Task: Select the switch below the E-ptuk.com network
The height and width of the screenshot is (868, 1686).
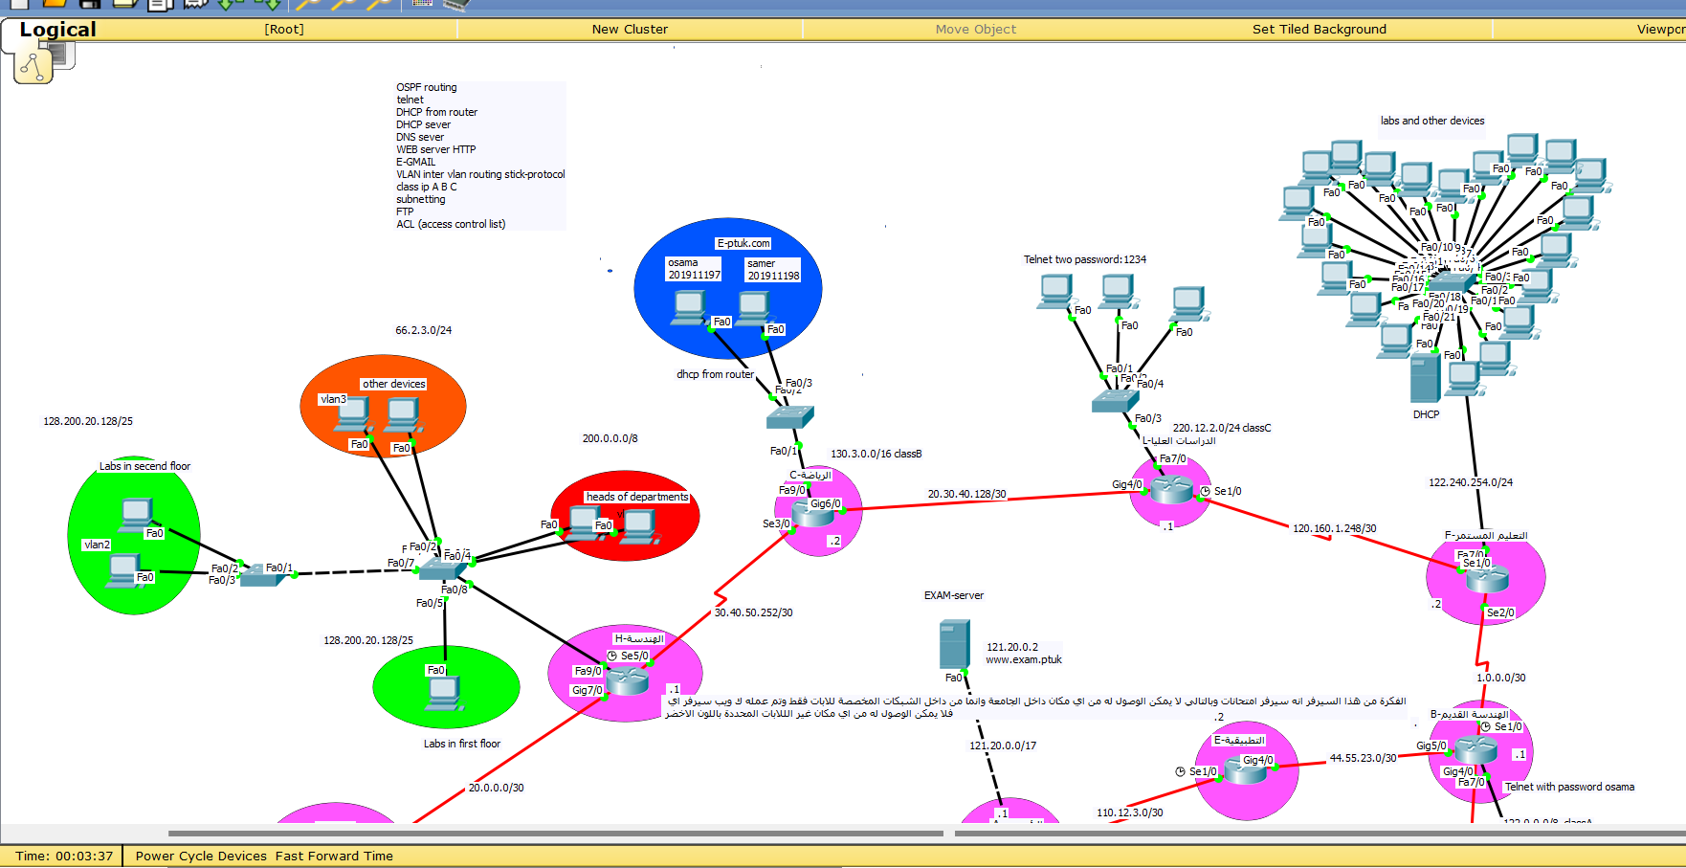Action: coord(790,417)
